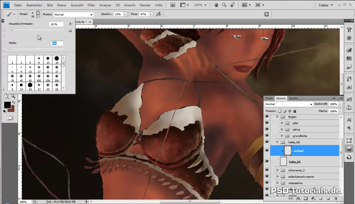Open the Bearbeiten menu
The width and height of the screenshot is (355, 204).
pyautogui.click(x=34, y=5)
